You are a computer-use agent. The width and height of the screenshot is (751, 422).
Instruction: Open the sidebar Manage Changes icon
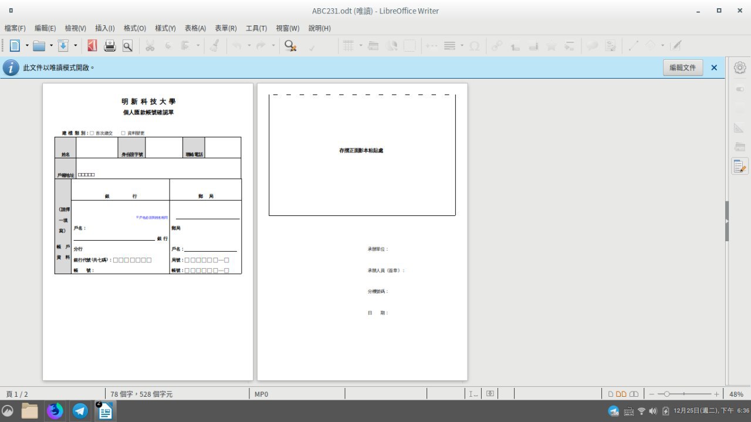point(740,166)
